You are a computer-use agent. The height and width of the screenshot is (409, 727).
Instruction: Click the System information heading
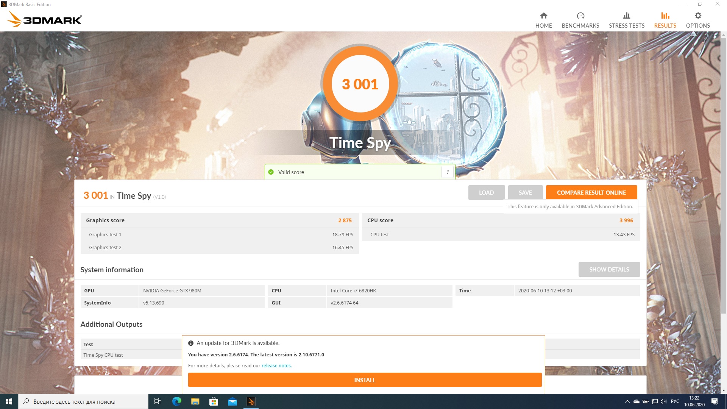(x=112, y=270)
